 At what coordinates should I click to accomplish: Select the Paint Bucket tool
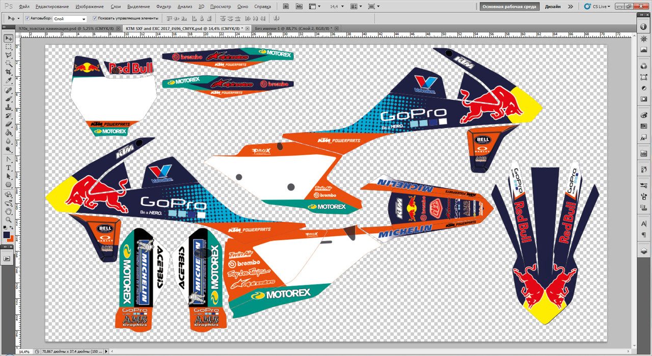coord(9,132)
